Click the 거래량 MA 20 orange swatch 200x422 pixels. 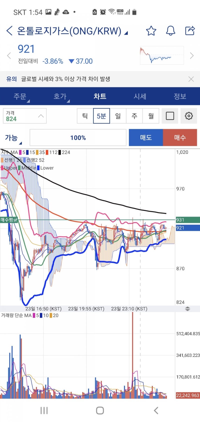[51, 316]
